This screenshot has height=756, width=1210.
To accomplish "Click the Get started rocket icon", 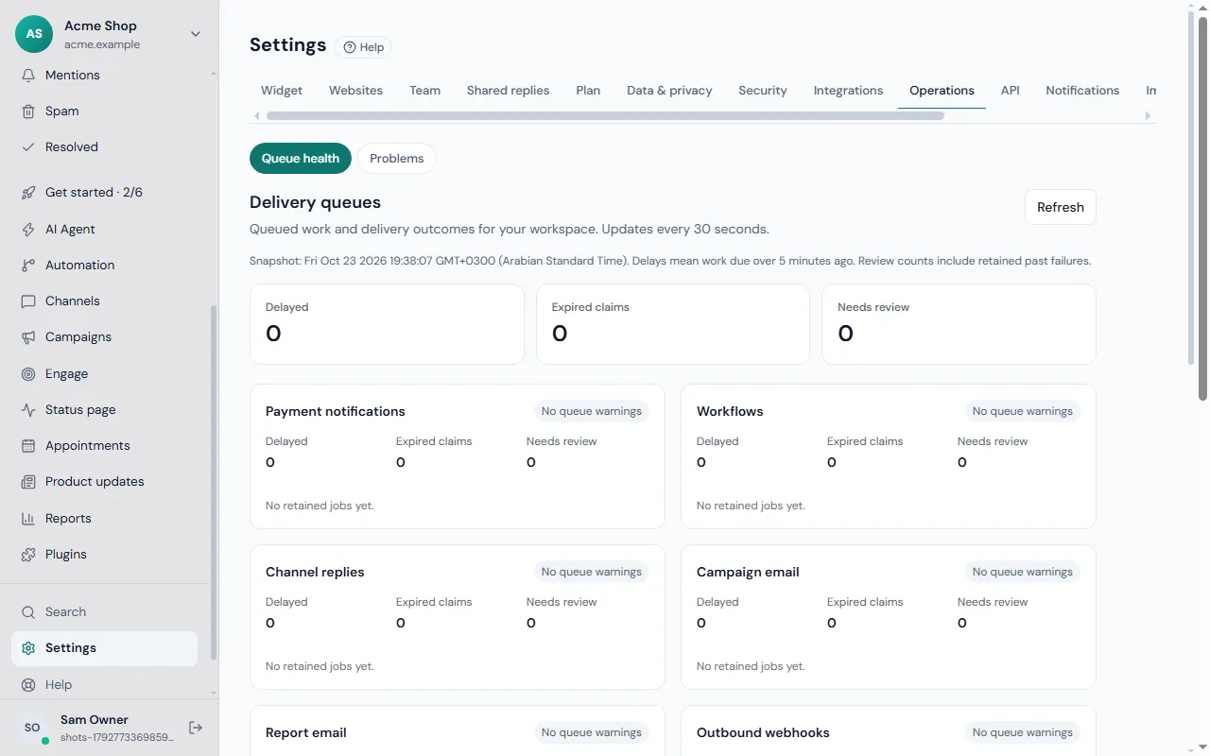I will (28, 192).
